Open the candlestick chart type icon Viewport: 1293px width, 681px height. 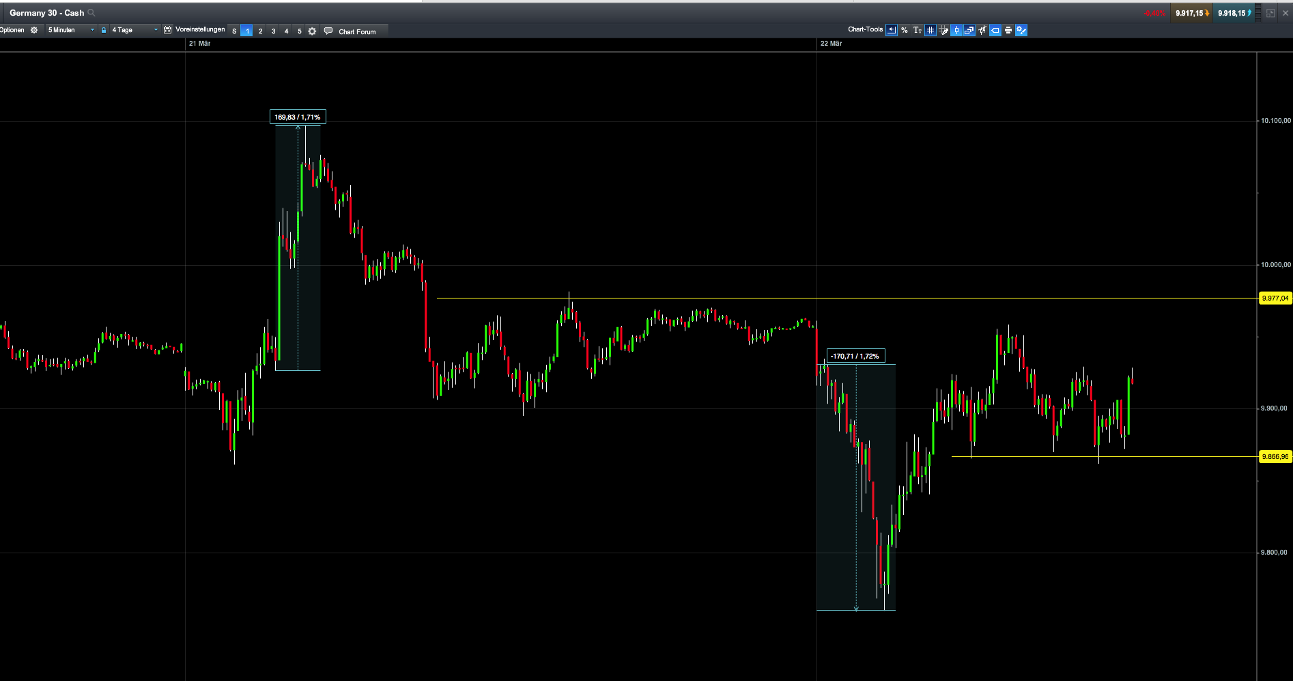tap(956, 30)
